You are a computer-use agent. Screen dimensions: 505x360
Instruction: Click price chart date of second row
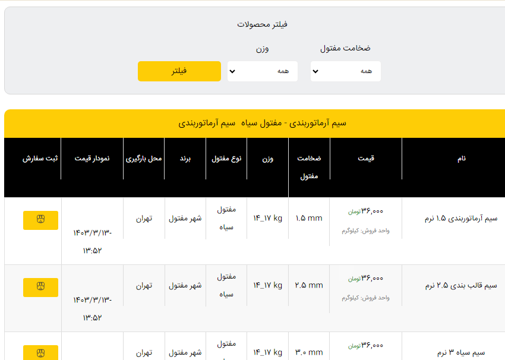click(x=92, y=308)
